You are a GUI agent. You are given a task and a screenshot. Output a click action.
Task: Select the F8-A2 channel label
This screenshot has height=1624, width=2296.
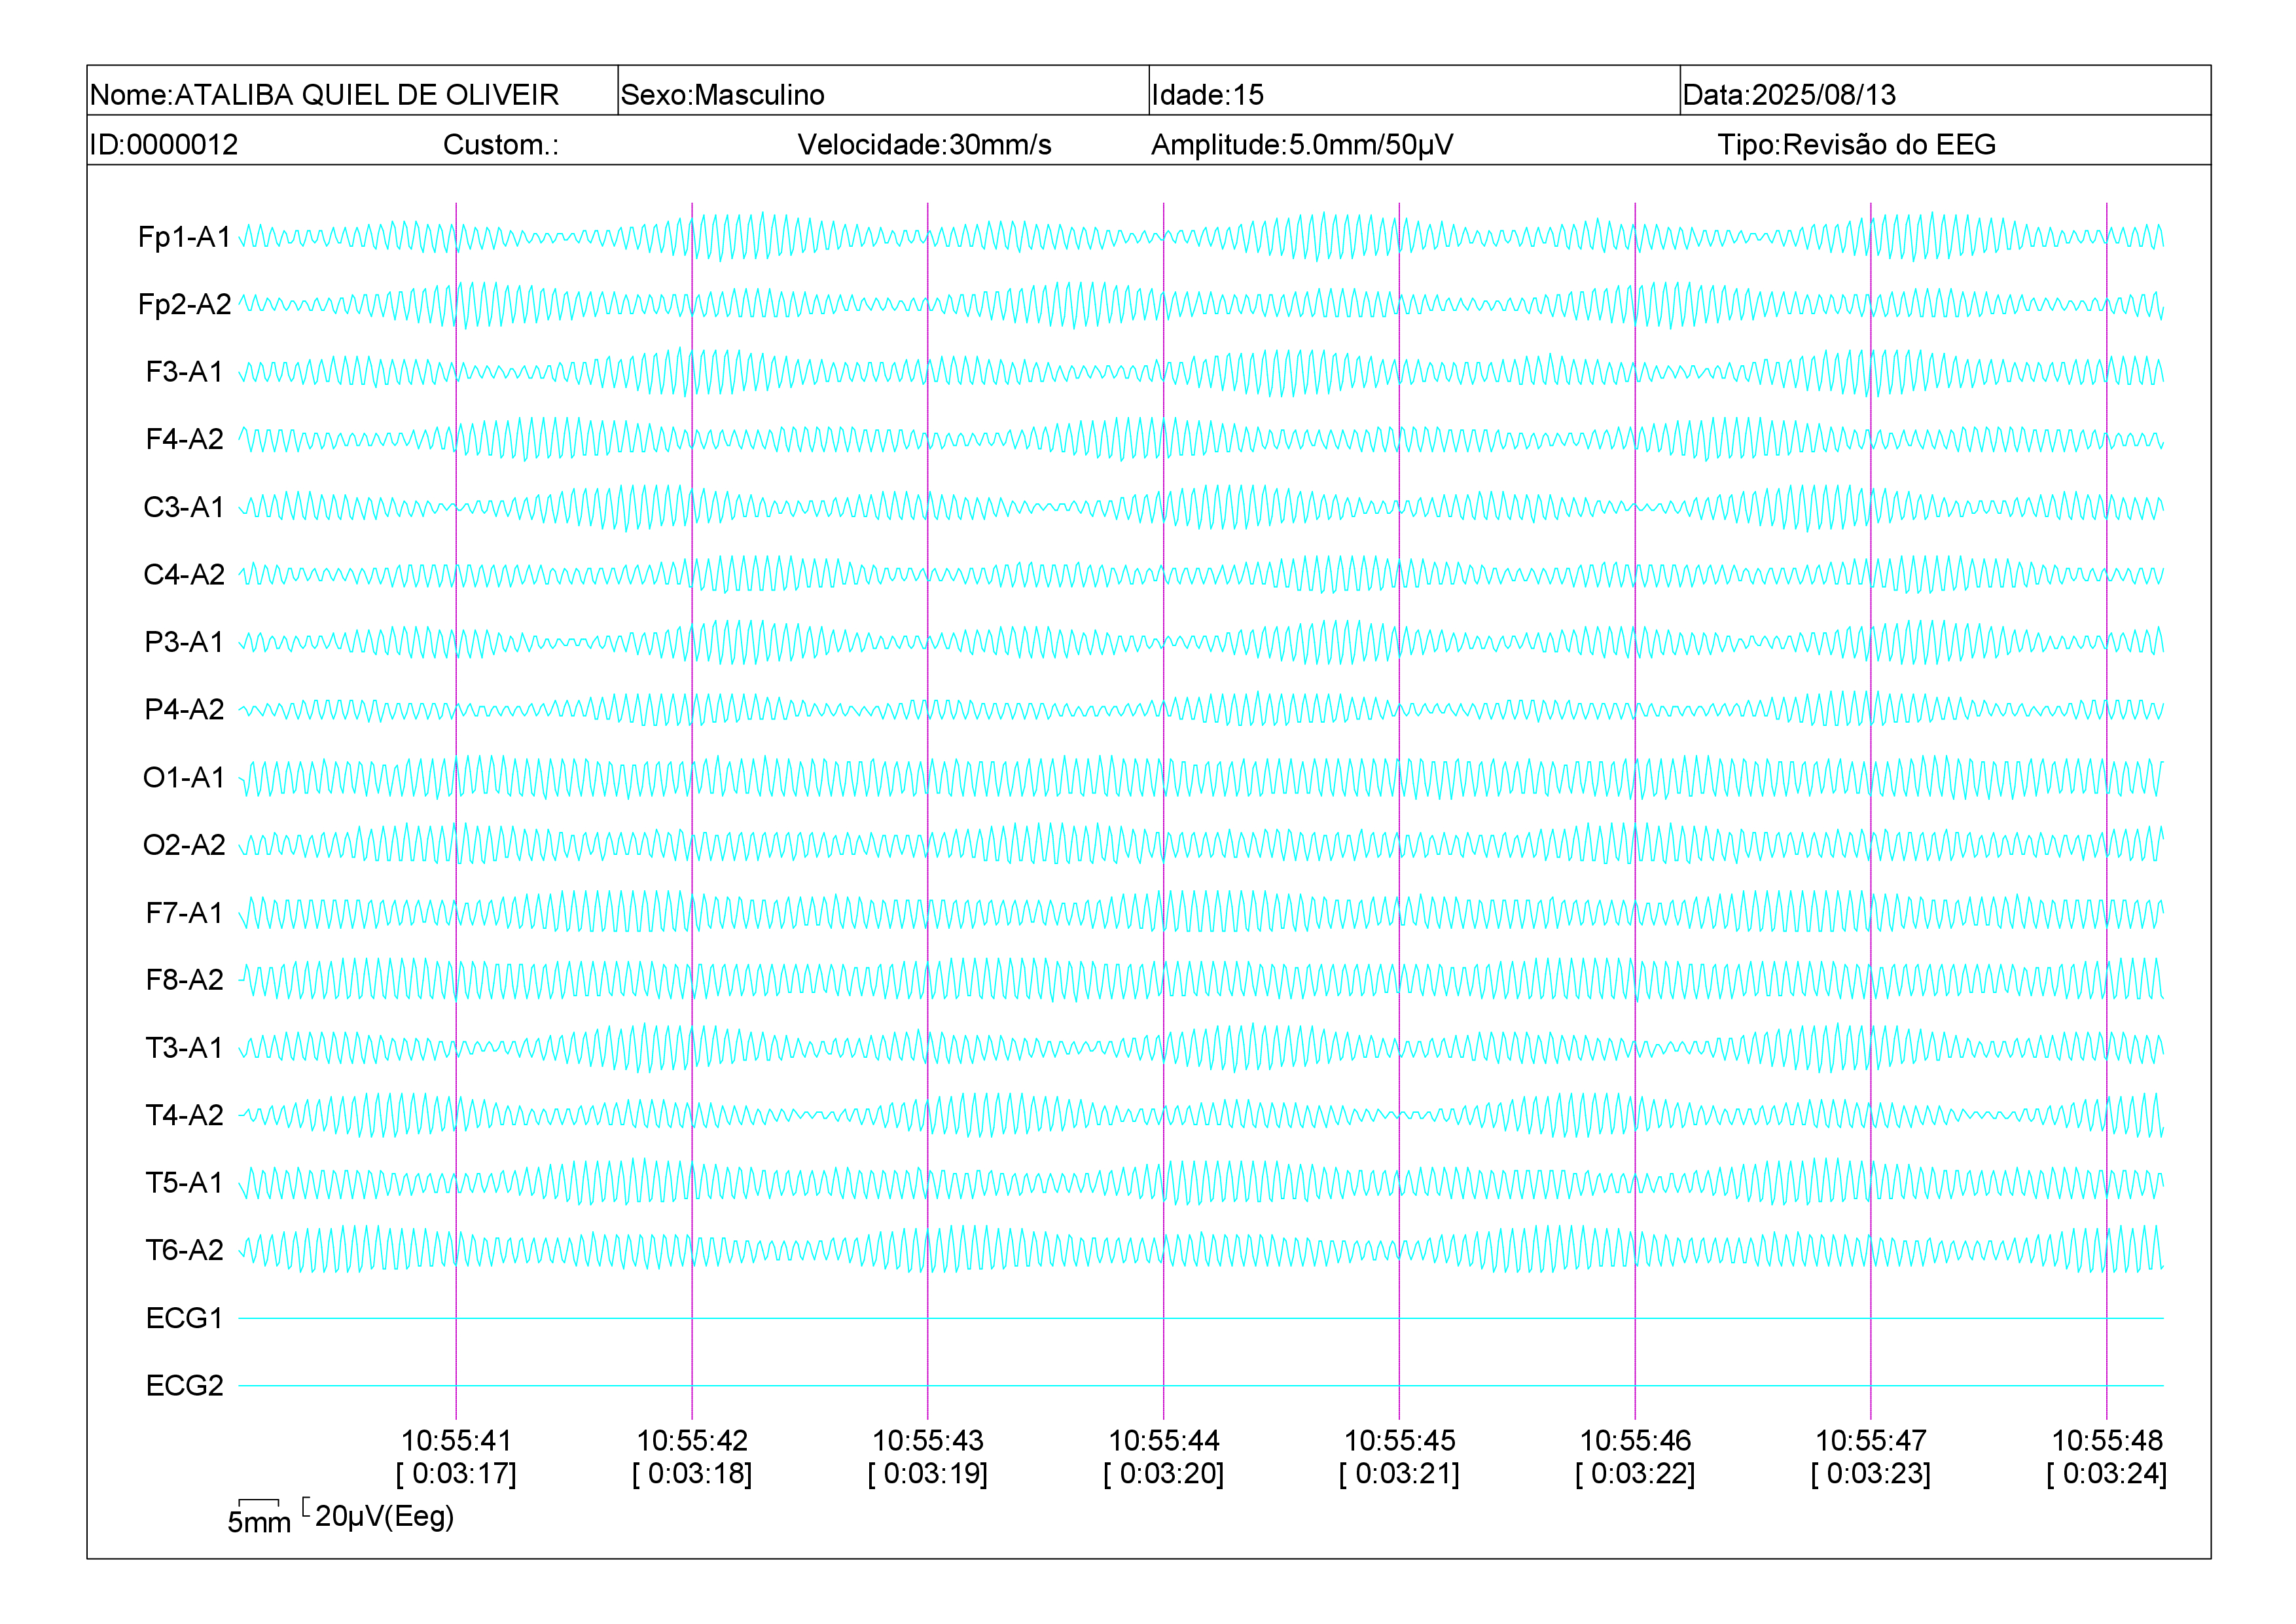185,980
